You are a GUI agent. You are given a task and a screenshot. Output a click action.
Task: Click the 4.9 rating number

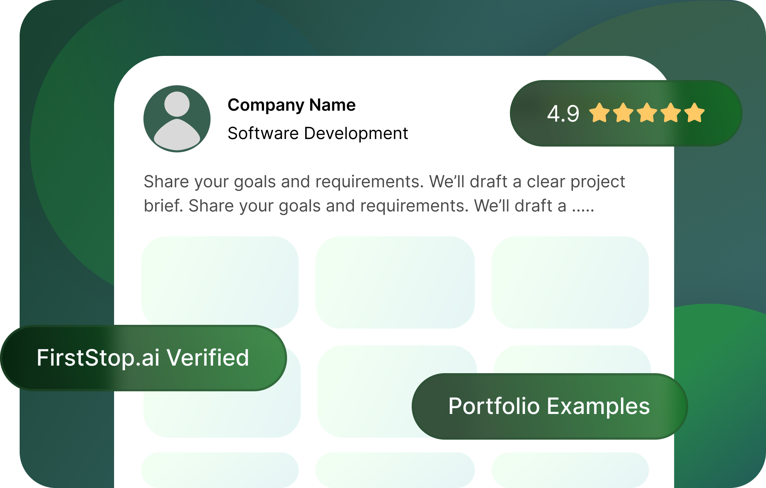563,113
